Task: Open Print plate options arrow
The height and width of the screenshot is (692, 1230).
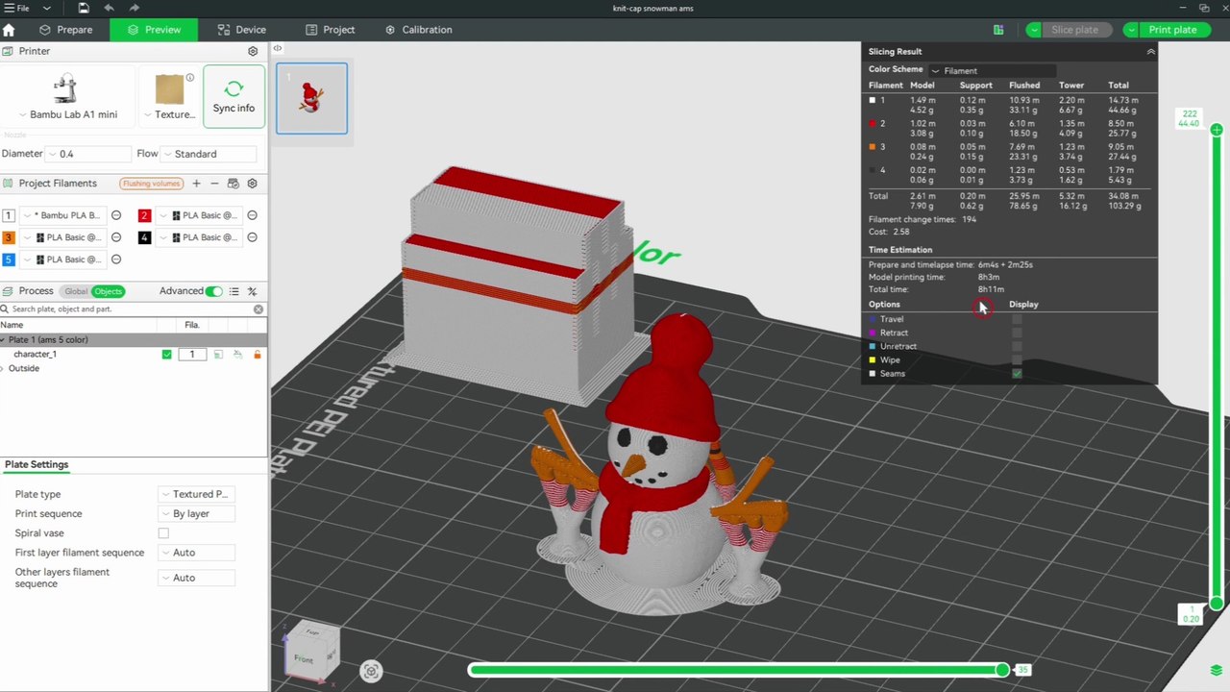Action: [1130, 30]
